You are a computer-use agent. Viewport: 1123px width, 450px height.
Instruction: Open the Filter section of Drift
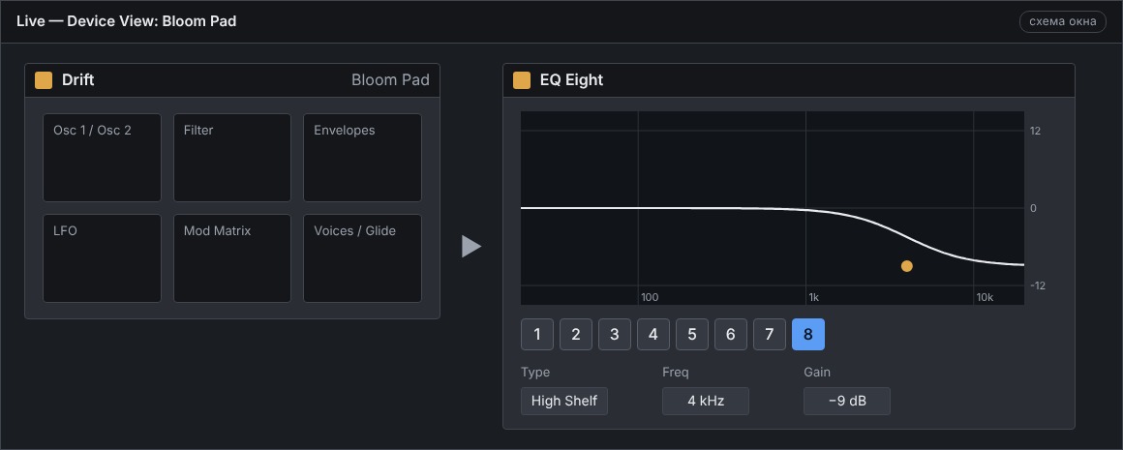232,158
